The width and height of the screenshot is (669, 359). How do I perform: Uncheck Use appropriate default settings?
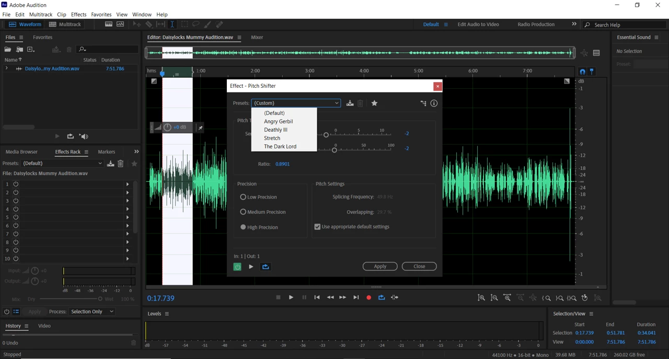pyautogui.click(x=317, y=227)
